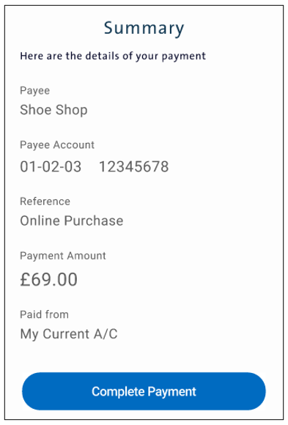
Task: Click the word Complete in the button
Action: (x=118, y=392)
